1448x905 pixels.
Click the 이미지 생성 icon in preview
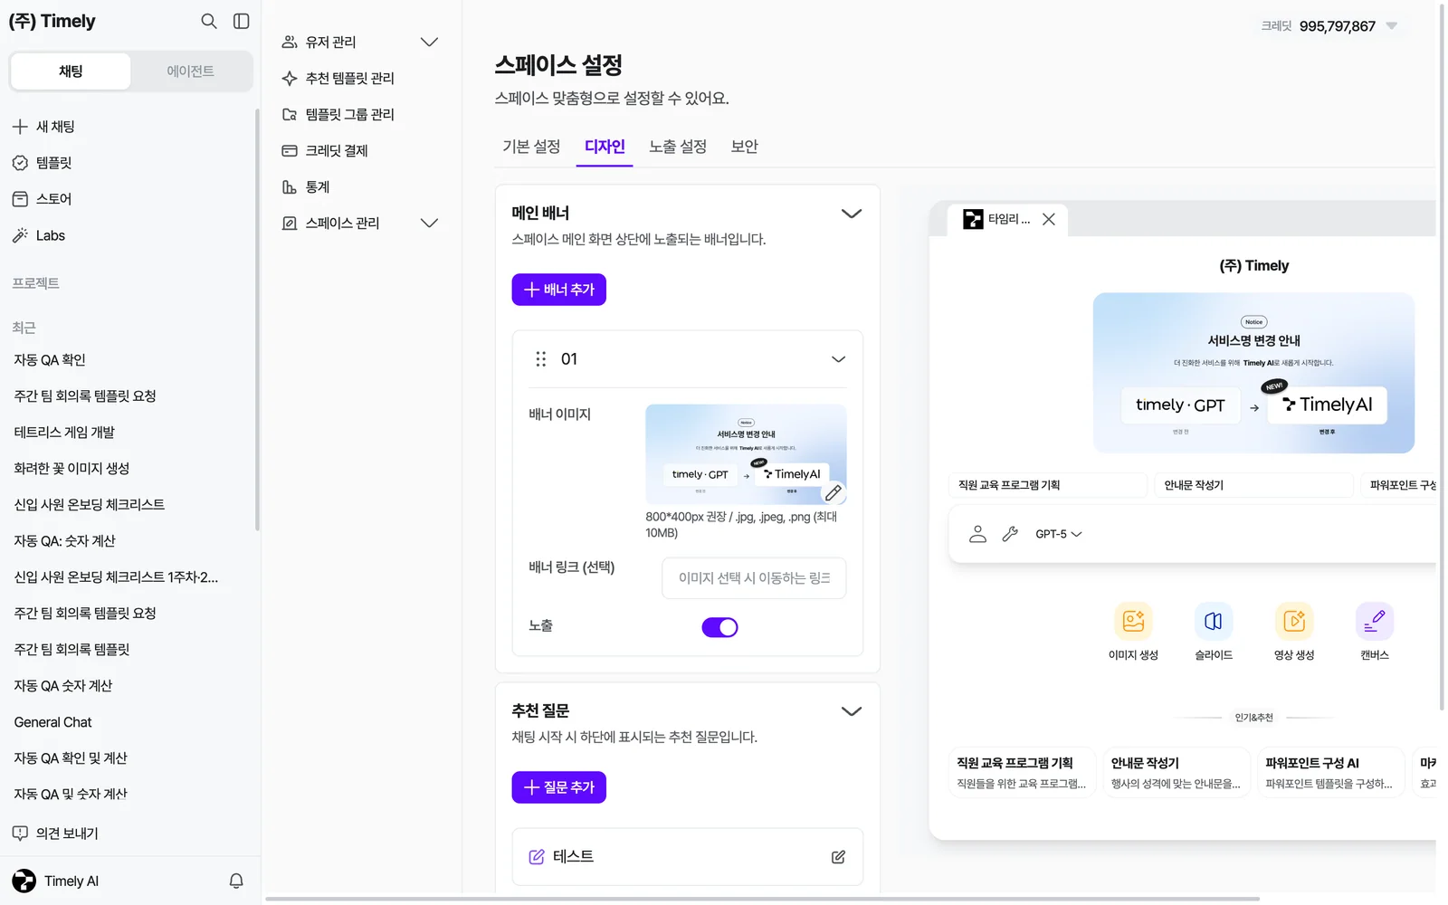(x=1133, y=621)
